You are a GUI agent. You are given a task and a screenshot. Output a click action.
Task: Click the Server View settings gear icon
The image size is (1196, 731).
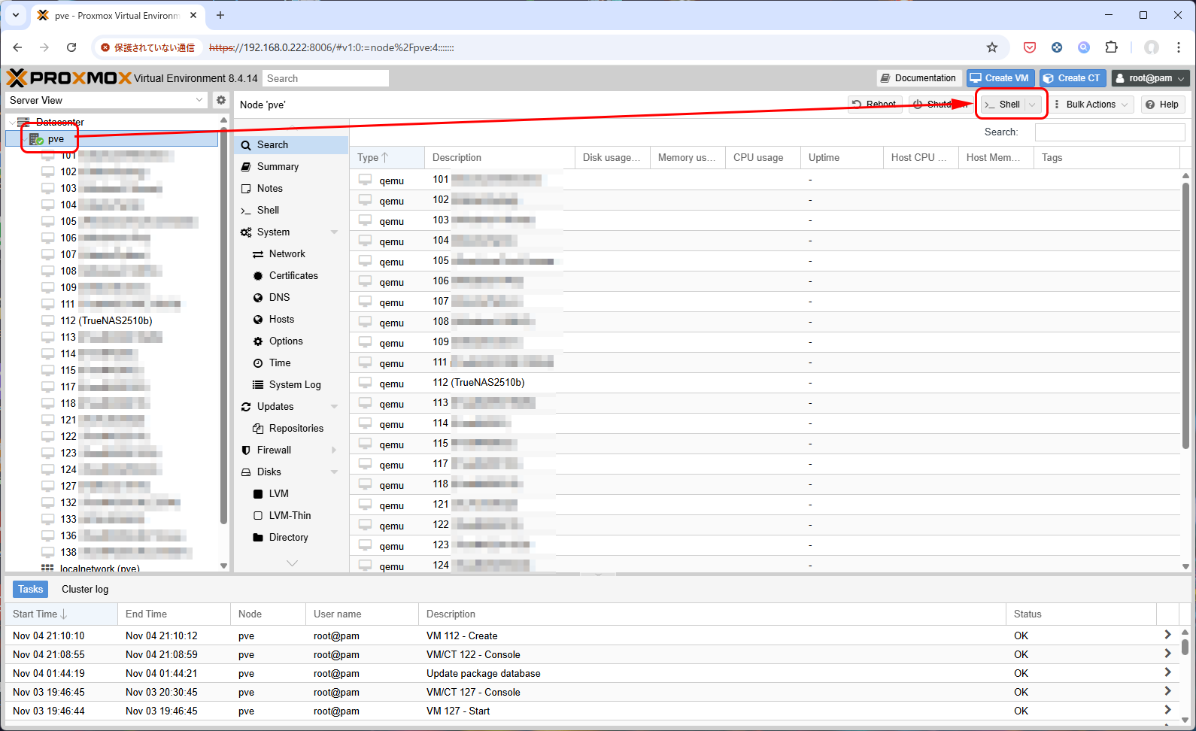(x=220, y=100)
